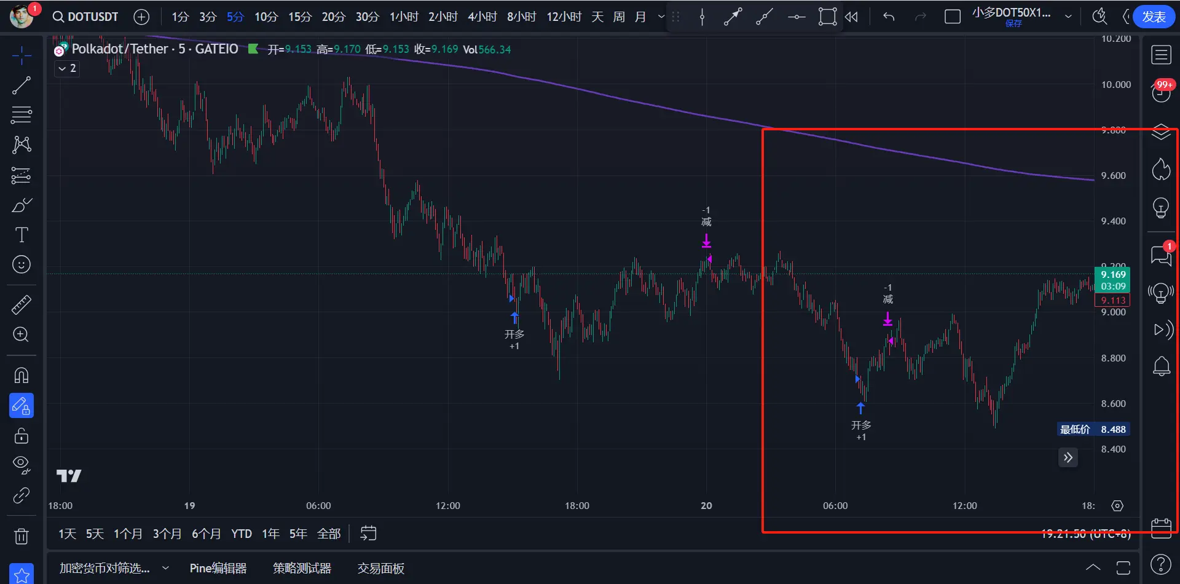This screenshot has height=584, width=1180.
Task: Expand the screener type dropdown arrow
Action: (165, 569)
